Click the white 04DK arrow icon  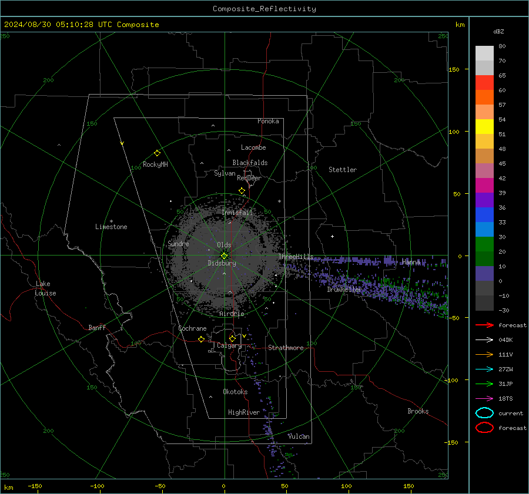pos(484,340)
